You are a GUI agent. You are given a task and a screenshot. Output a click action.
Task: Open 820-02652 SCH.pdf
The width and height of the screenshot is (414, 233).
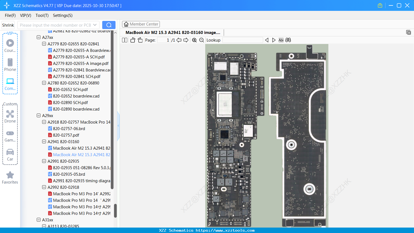click(x=70, y=90)
